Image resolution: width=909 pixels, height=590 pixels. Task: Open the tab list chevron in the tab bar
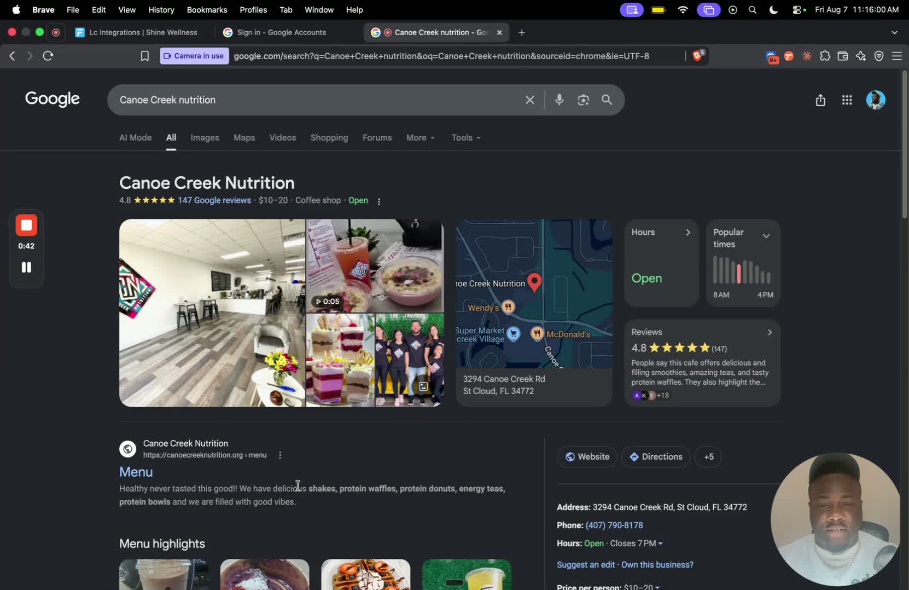pos(894,32)
